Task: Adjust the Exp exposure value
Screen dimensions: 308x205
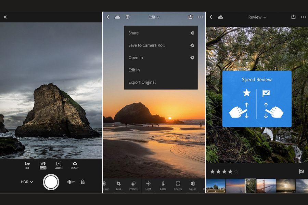Action: point(27,166)
